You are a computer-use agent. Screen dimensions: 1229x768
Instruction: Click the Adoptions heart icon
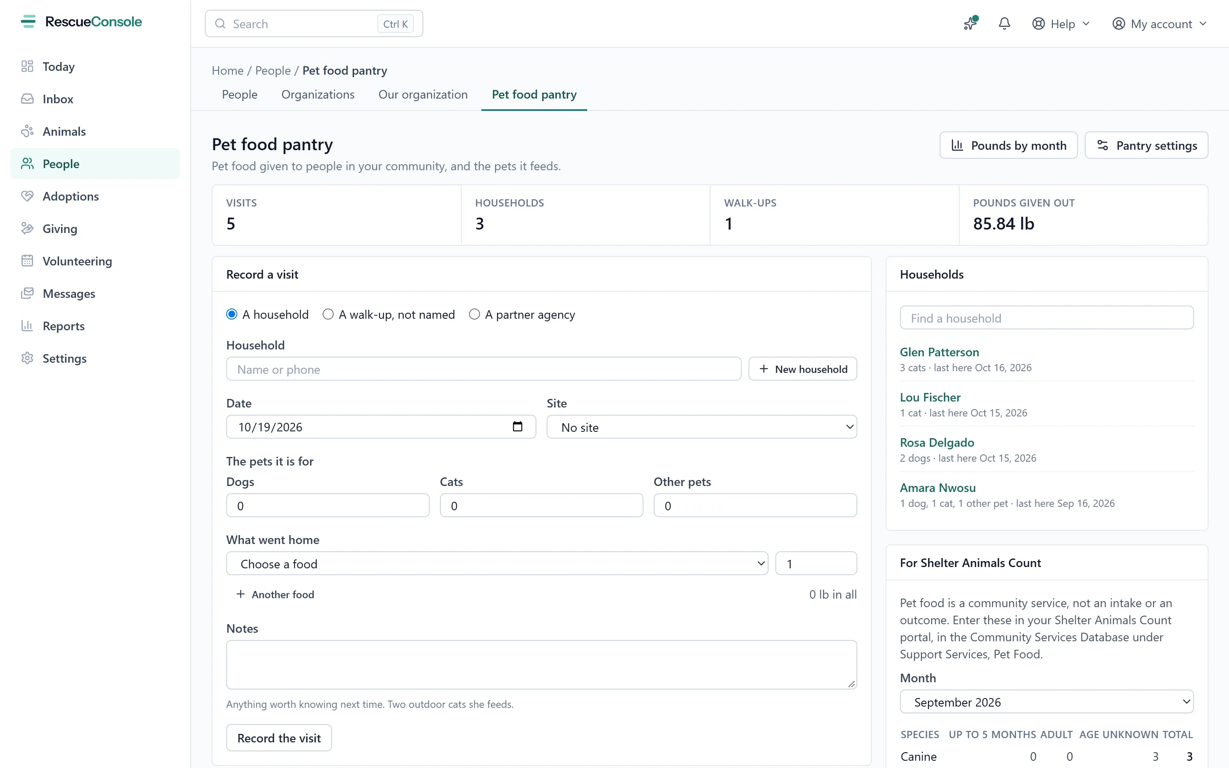(27, 196)
